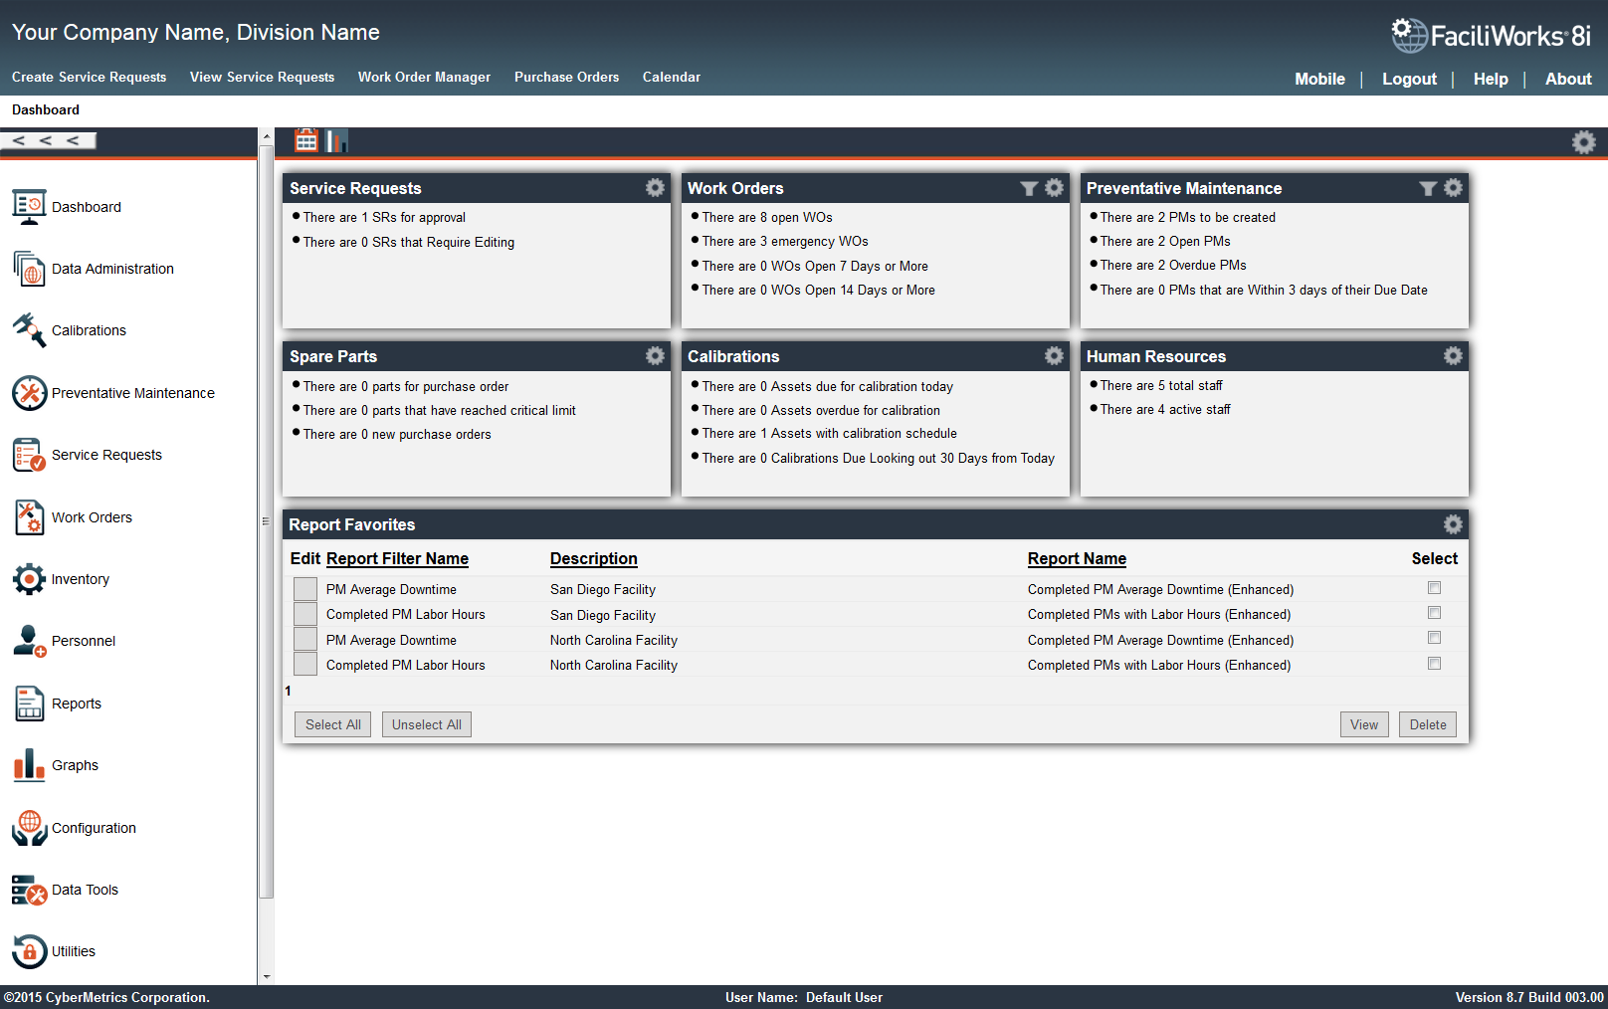Viewport: 1608px width, 1009px height.
Task: Open the Work Order Manager menu
Action: pyautogui.click(x=424, y=78)
